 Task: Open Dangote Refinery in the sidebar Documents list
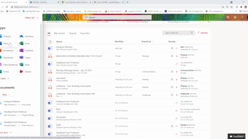tap(12, 102)
